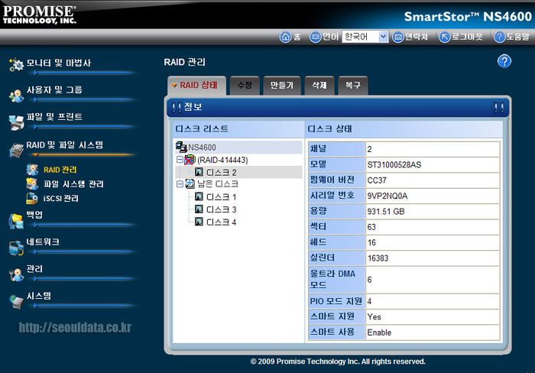This screenshot has width=535, height=373.
Task: Click the 디스크 4 drive icon
Action: (199, 222)
